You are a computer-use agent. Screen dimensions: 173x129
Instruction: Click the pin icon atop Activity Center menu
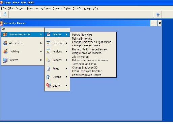4,30
